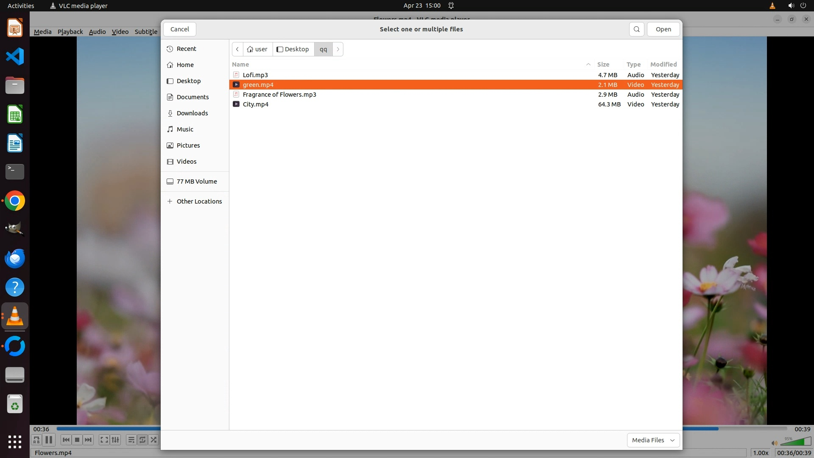This screenshot has width=814, height=458.
Task: Toggle the loop repeat mode button
Action: click(x=142, y=440)
